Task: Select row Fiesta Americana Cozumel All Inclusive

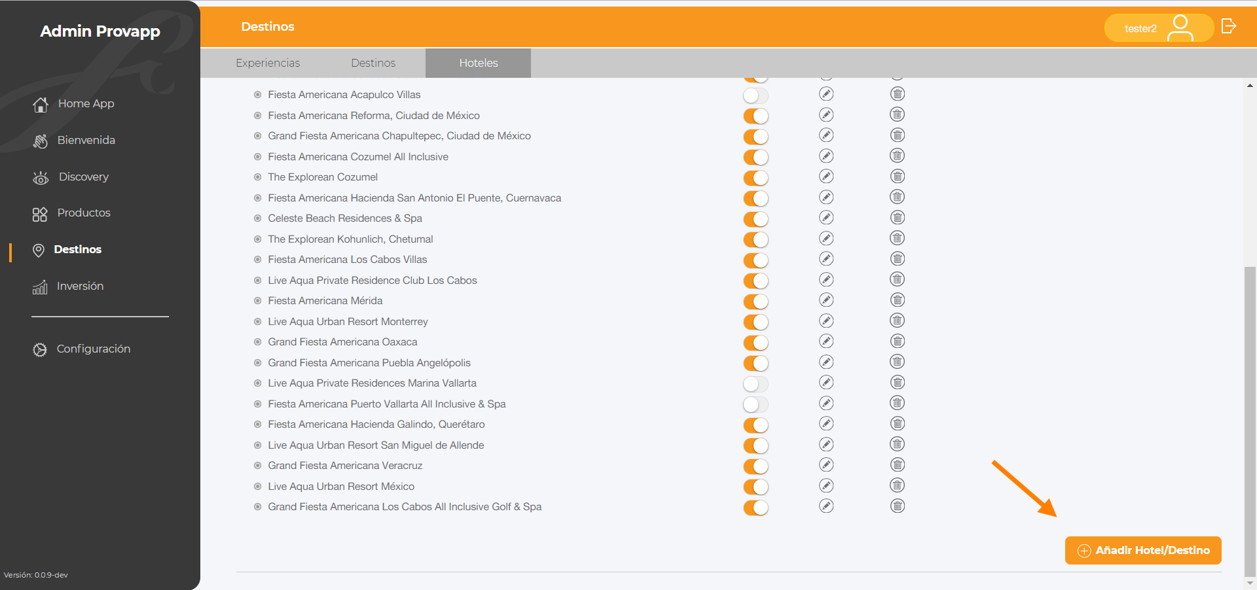Action: (x=358, y=156)
